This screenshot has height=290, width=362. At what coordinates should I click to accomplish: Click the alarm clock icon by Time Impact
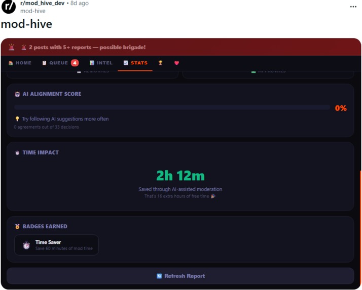pyautogui.click(x=17, y=153)
